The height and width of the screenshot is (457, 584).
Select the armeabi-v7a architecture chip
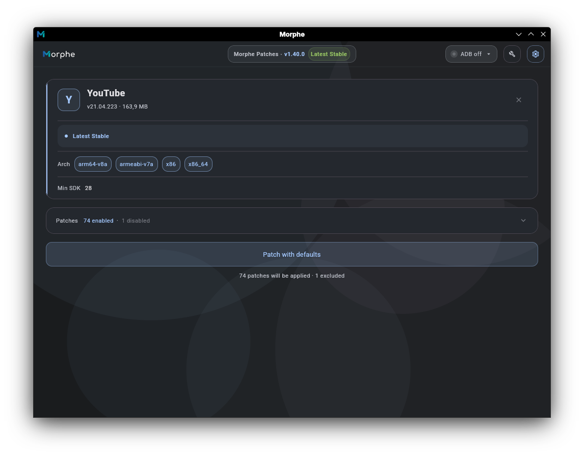click(x=136, y=164)
